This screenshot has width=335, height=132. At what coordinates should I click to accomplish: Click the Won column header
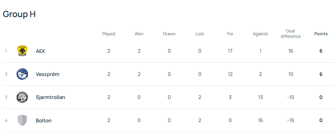click(139, 34)
